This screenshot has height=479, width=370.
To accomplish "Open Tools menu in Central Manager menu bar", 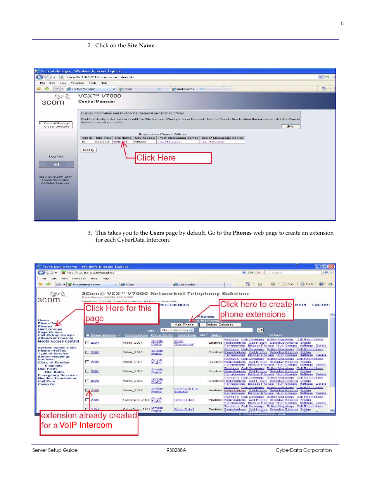I will [92, 83].
